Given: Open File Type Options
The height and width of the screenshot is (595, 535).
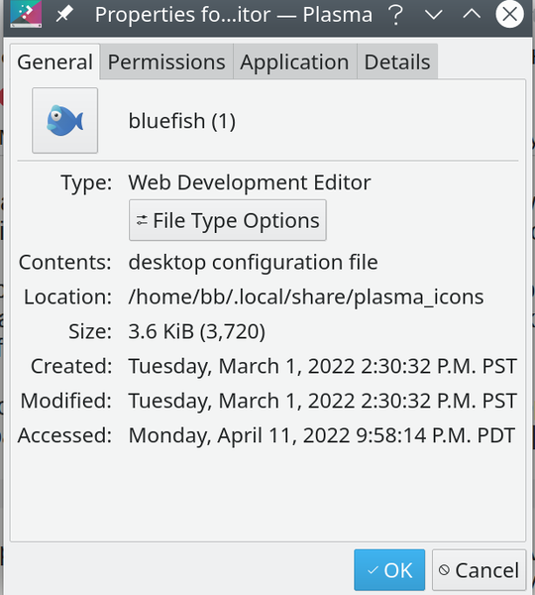Looking at the screenshot, I should [228, 220].
